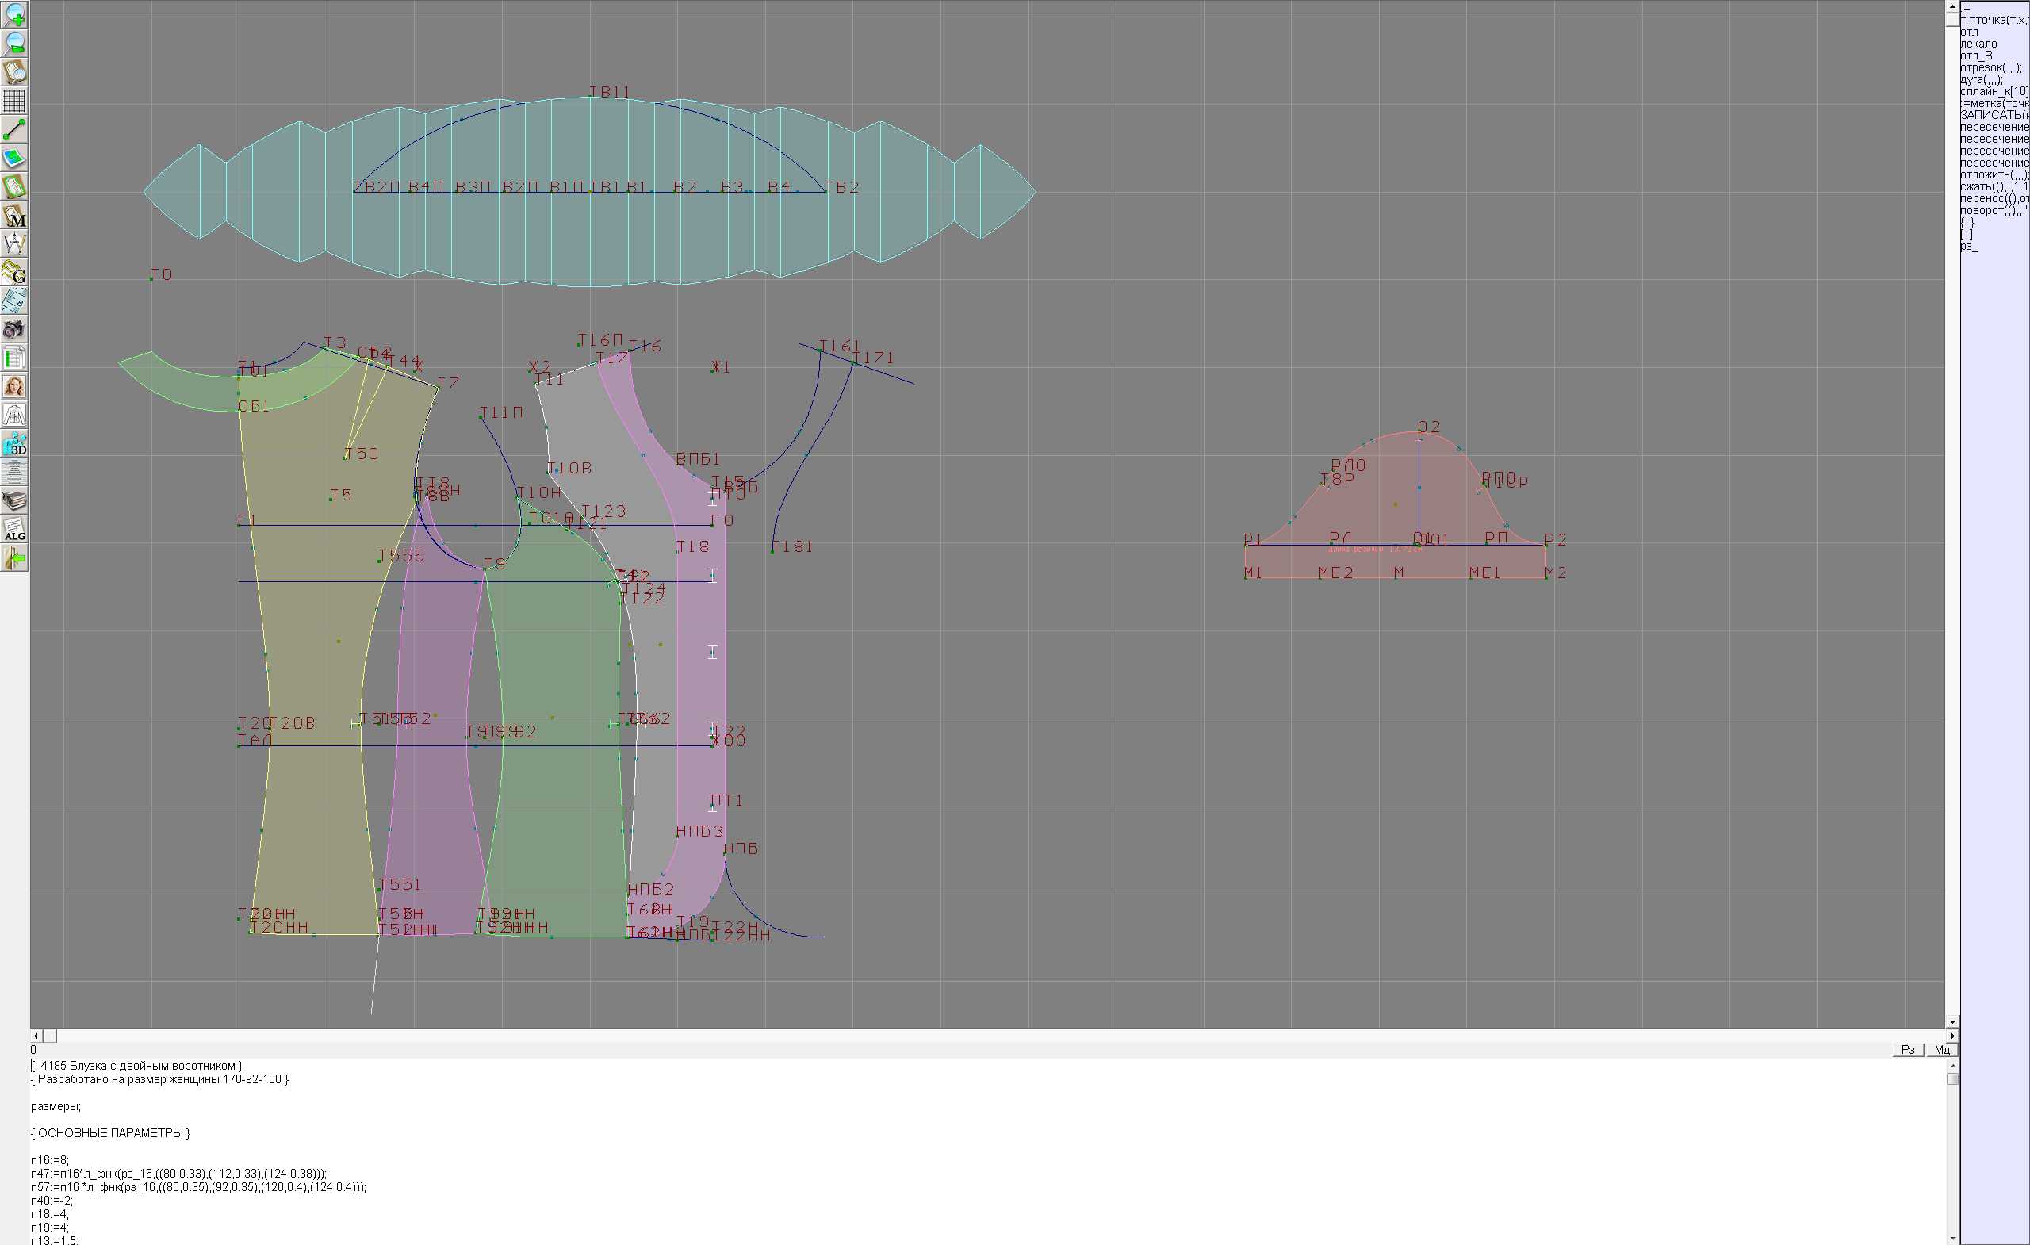Switch to the Рз tab
2030x1245 pixels.
pyautogui.click(x=1908, y=1050)
